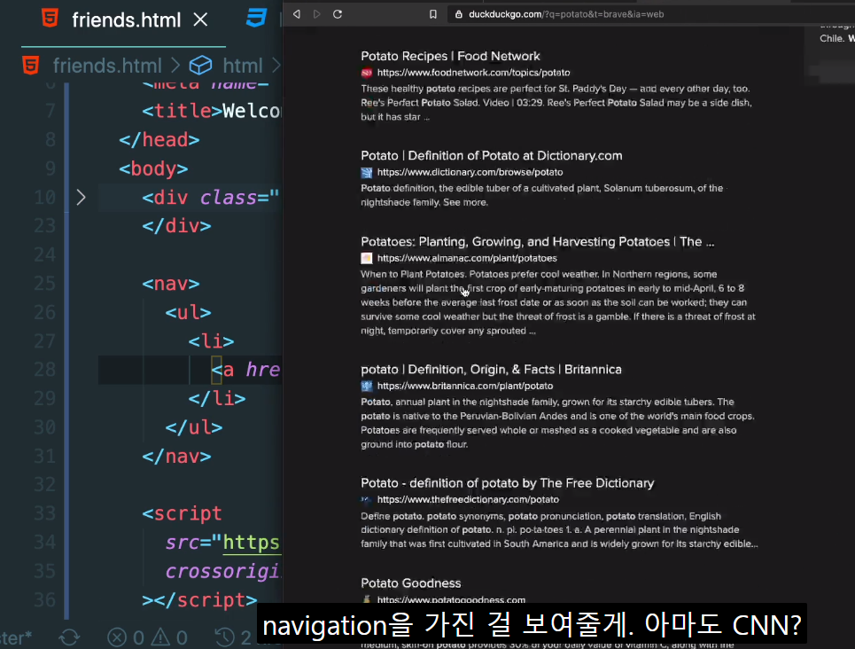Click the lock icon in the address bar

[x=459, y=14]
